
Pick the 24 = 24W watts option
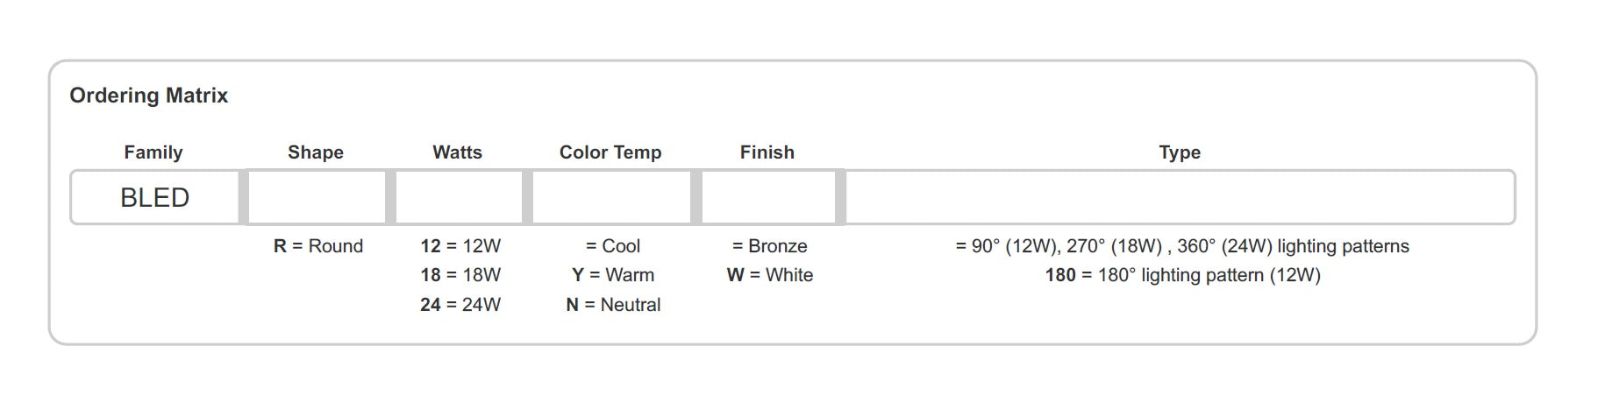pos(460,305)
